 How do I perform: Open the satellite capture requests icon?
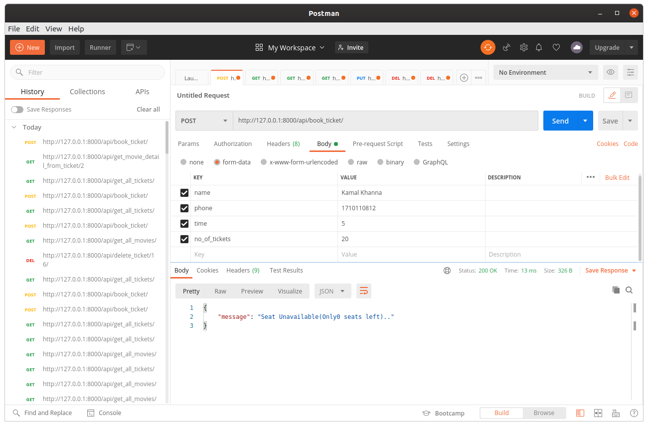tap(506, 47)
